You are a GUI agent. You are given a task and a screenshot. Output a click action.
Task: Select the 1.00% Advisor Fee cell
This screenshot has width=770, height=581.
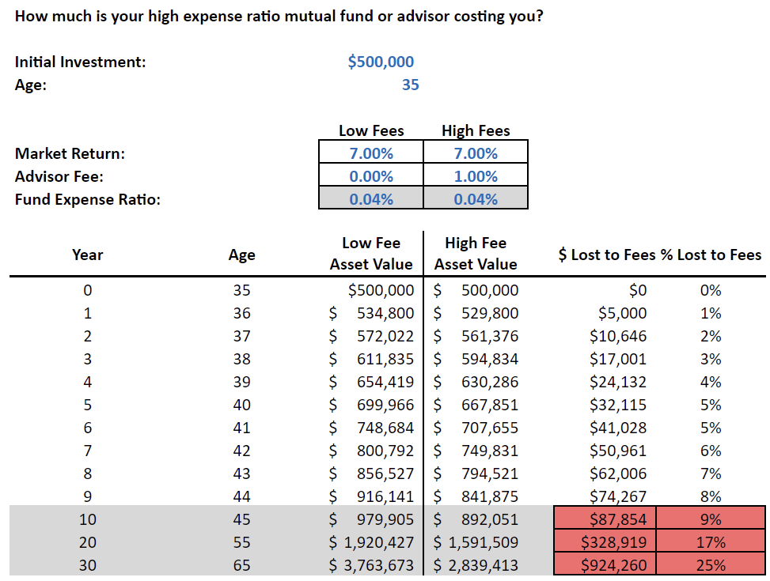[476, 176]
